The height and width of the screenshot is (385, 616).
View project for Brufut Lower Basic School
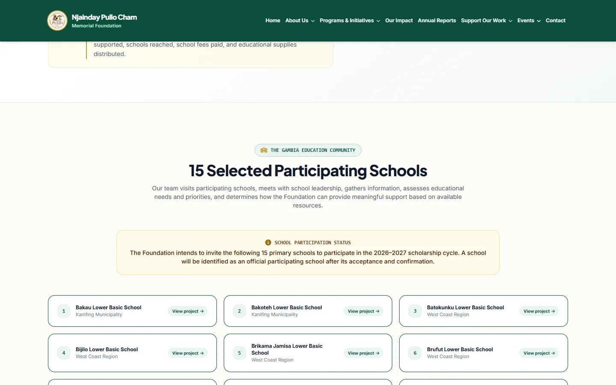[x=539, y=353]
